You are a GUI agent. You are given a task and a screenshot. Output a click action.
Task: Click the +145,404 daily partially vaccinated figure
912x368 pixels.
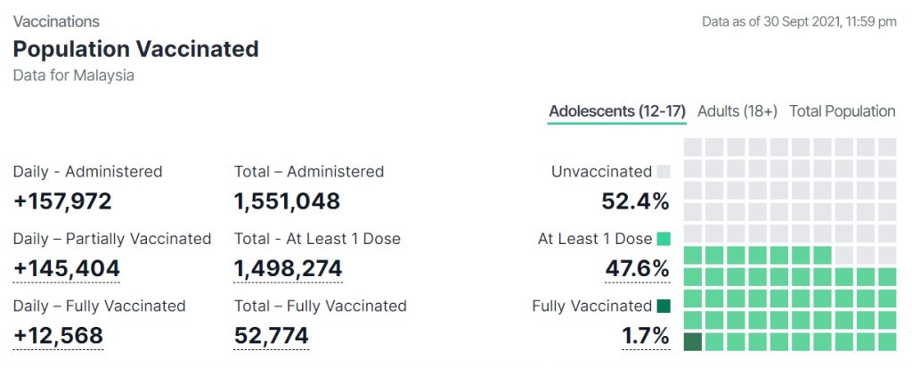coord(67,268)
